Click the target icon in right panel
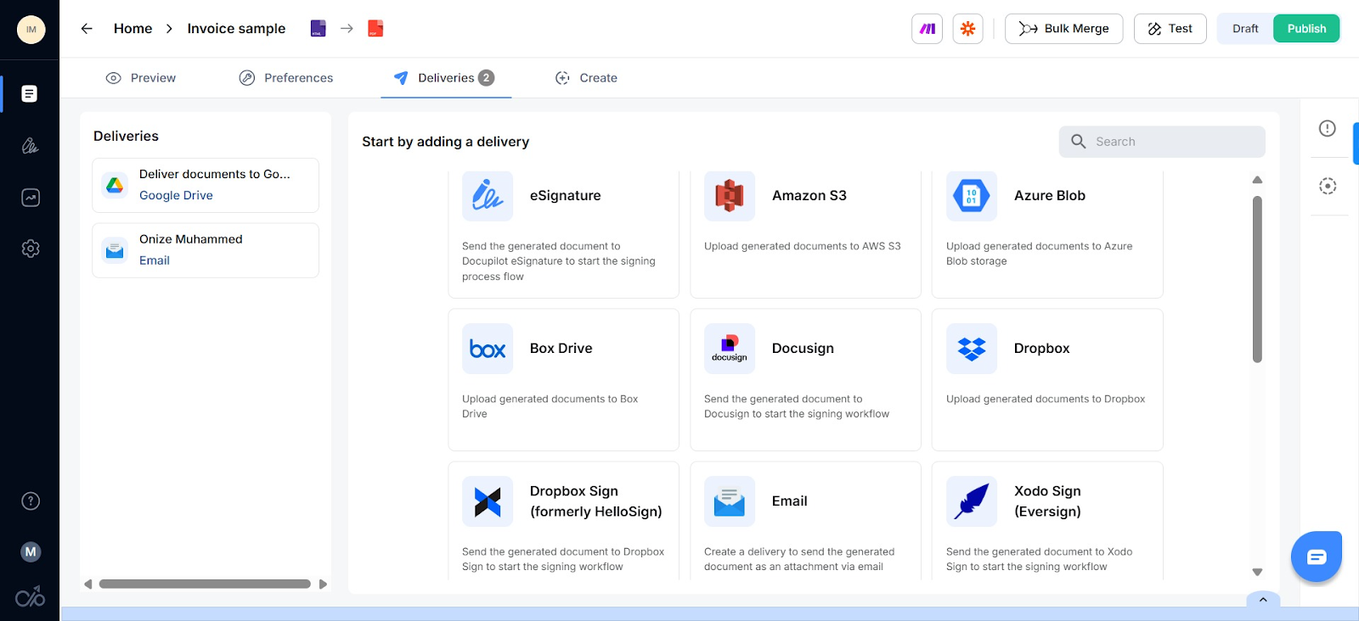1359x621 pixels. 1328,187
